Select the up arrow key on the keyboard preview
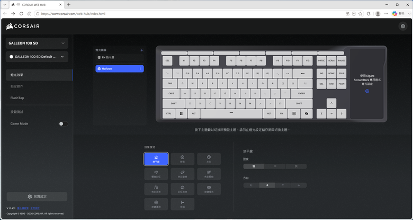Image resolution: width=413 pixels, height=220 pixels. (331, 103)
